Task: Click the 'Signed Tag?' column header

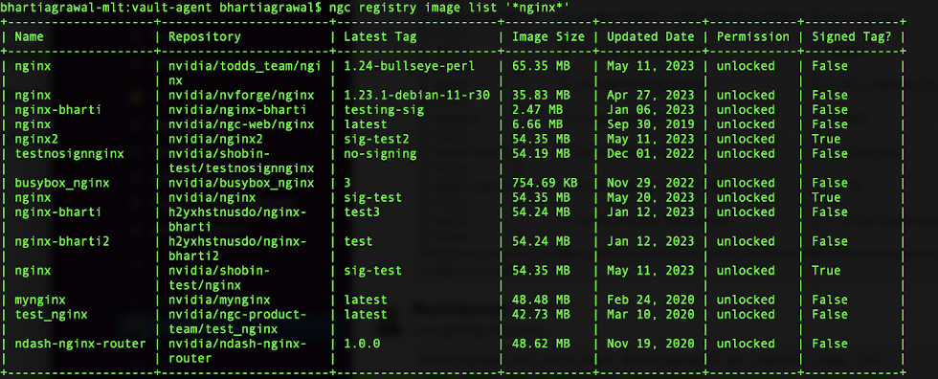Action: [851, 36]
